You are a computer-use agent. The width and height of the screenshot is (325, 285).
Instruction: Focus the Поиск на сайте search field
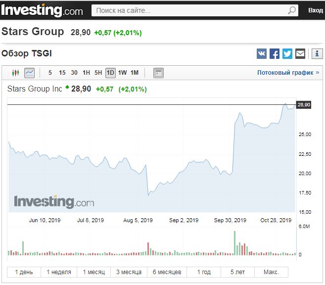188,10
